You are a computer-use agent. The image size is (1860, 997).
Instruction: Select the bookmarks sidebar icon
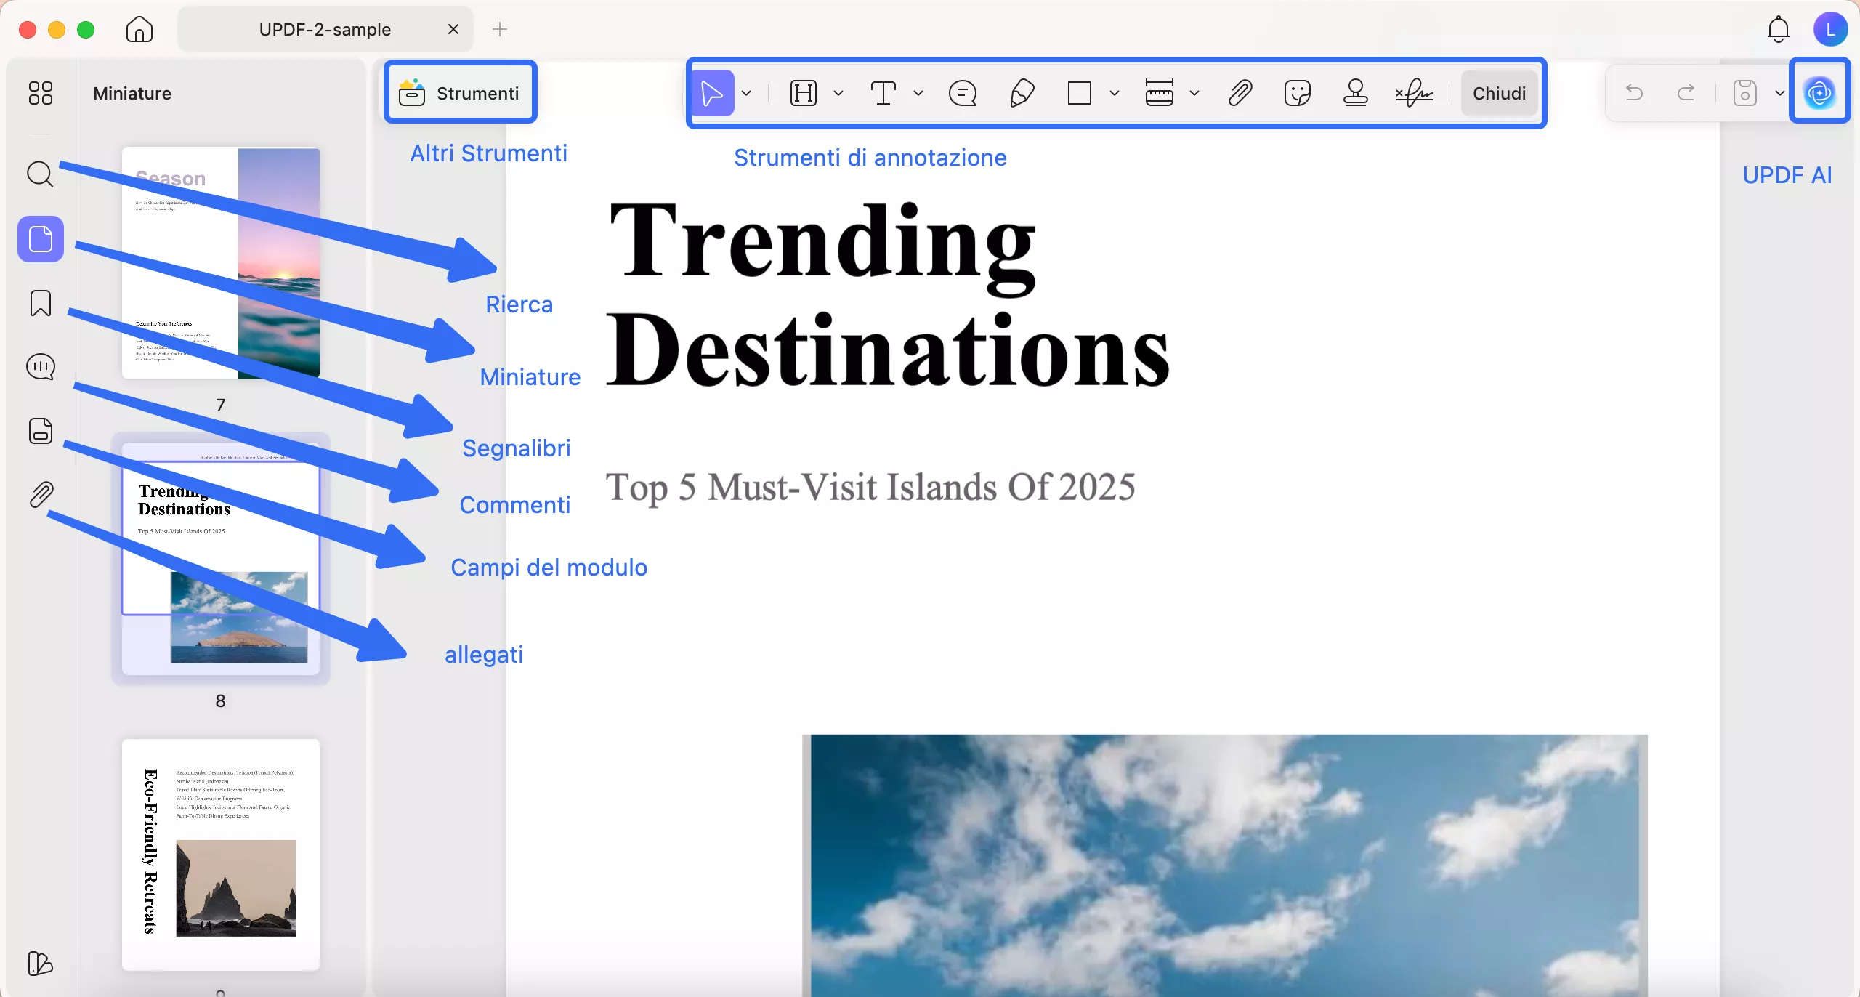(x=40, y=303)
